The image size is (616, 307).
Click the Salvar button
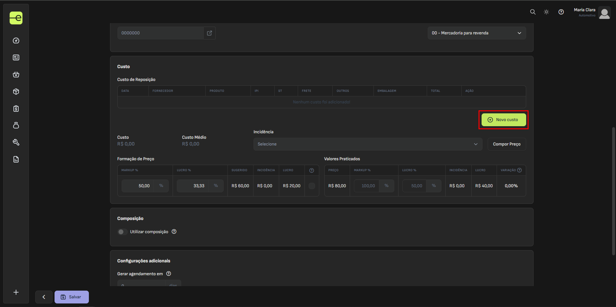(72, 297)
